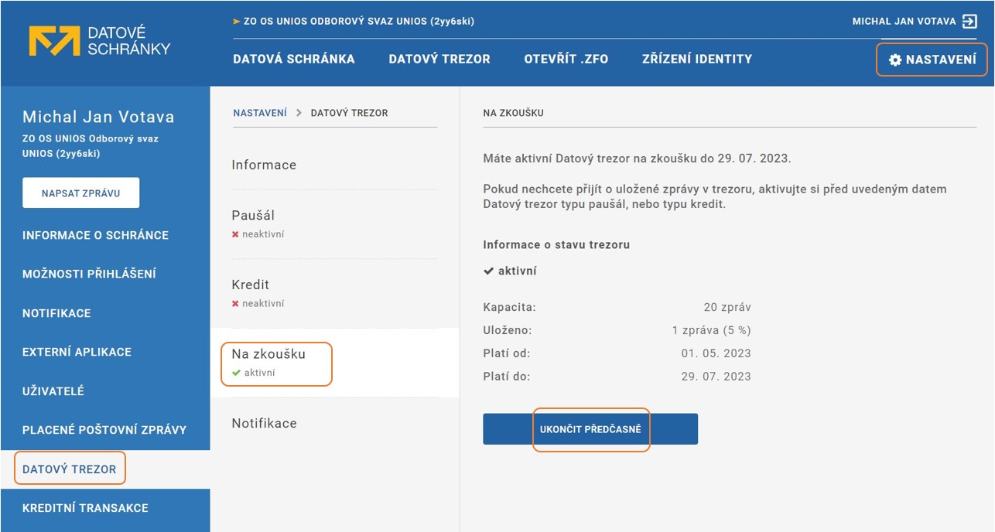995x532 pixels.
Task: Click the Ukončit předčasně button
Action: click(590, 429)
